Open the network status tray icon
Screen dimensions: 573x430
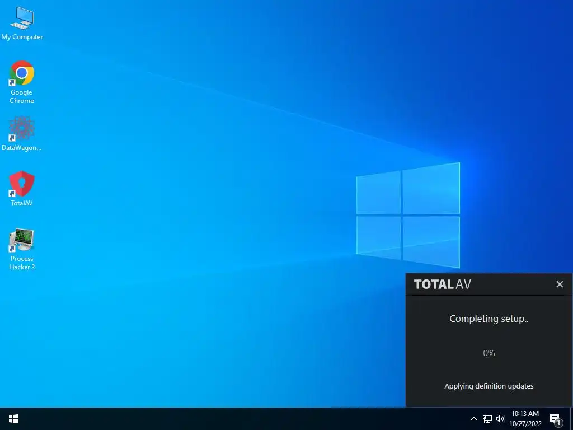coord(487,419)
